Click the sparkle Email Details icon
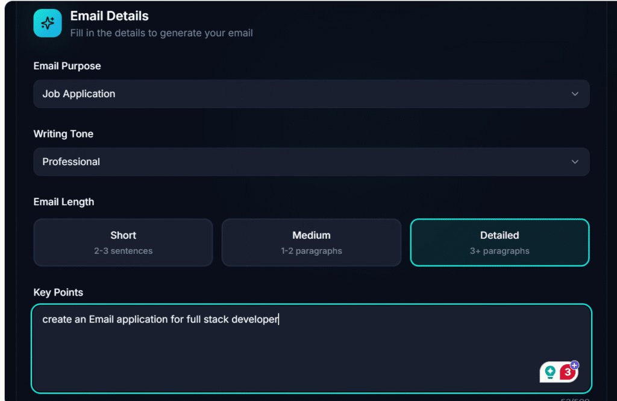Image resolution: width=617 pixels, height=401 pixels. coord(47,23)
